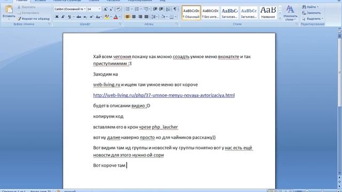Apply the Без интервала style
342x192 pixels.
click(210, 13)
